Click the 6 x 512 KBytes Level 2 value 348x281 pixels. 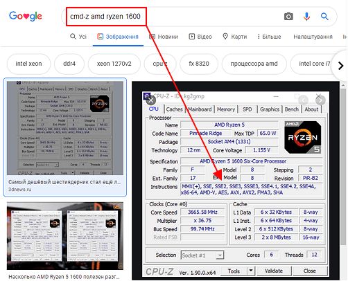point(276,229)
